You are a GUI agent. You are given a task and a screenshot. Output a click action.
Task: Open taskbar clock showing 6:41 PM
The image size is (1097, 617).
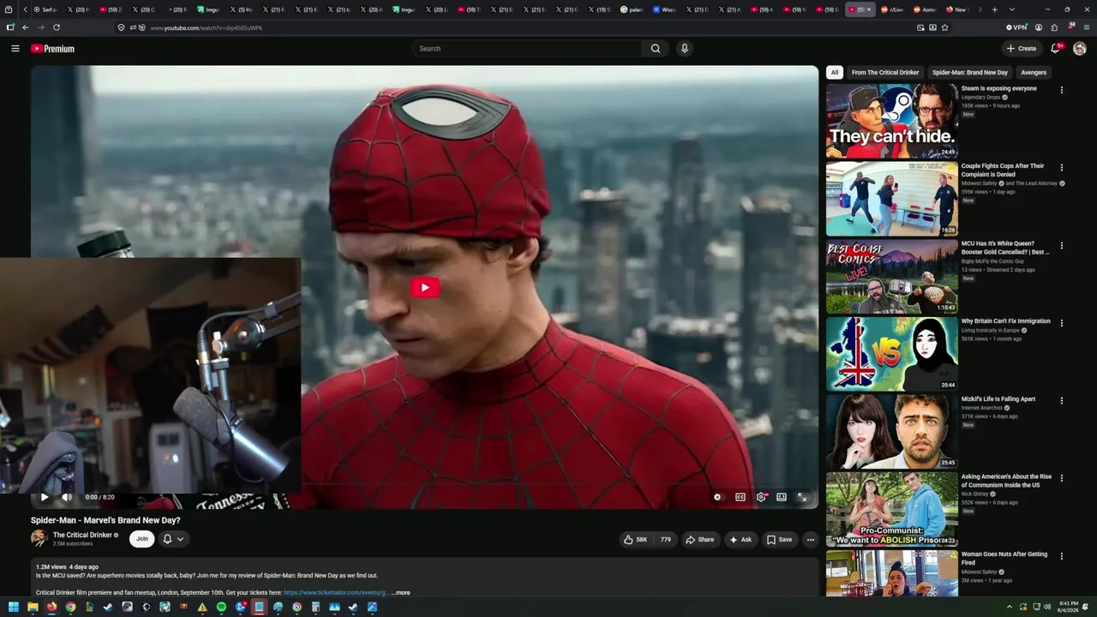[1069, 608]
